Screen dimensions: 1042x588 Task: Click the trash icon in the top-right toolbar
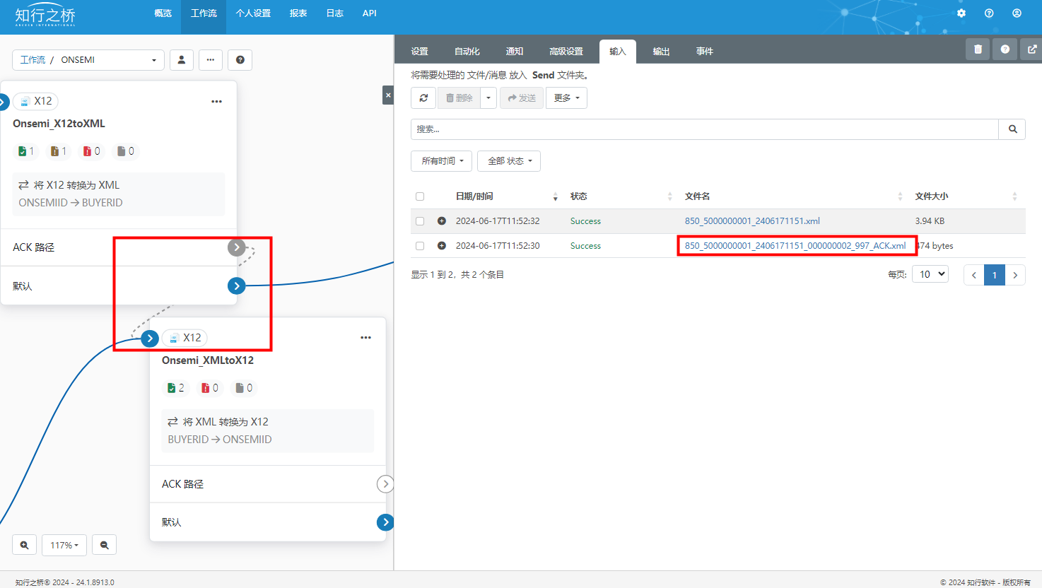977,49
